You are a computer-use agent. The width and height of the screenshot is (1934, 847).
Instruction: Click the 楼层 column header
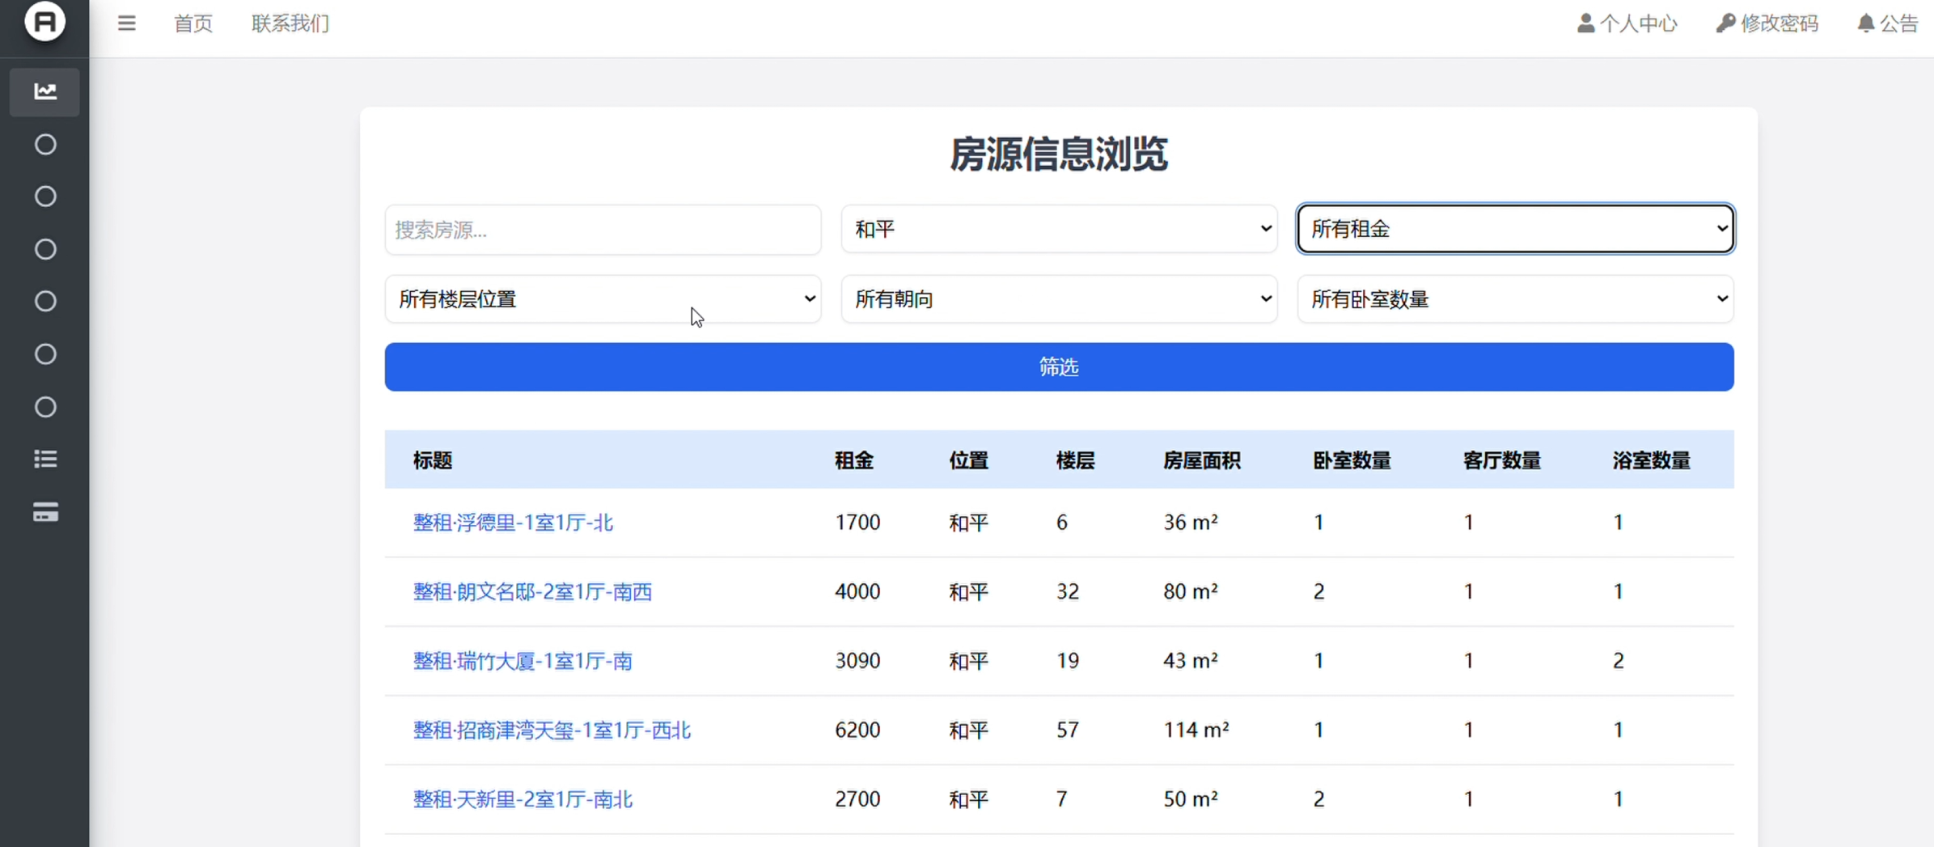tap(1076, 460)
